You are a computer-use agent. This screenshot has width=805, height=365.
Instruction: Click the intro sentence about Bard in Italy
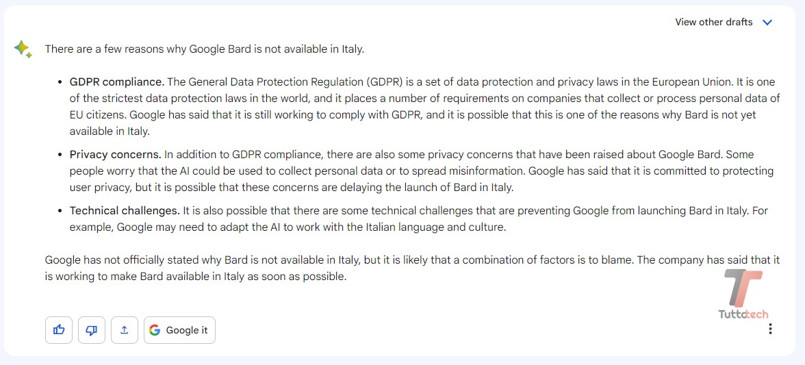(x=204, y=49)
